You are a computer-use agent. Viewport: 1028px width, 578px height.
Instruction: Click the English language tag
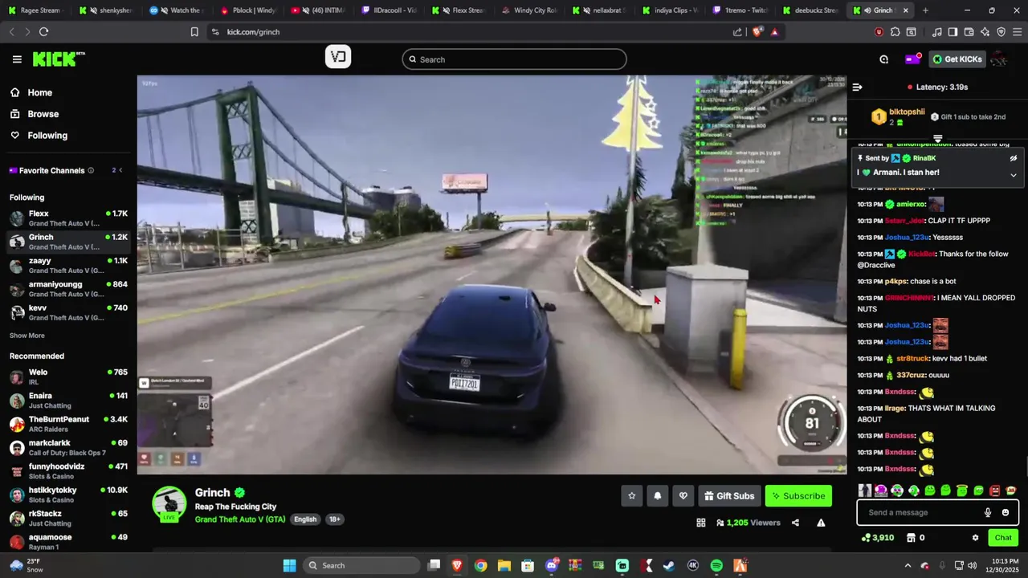pos(305,519)
